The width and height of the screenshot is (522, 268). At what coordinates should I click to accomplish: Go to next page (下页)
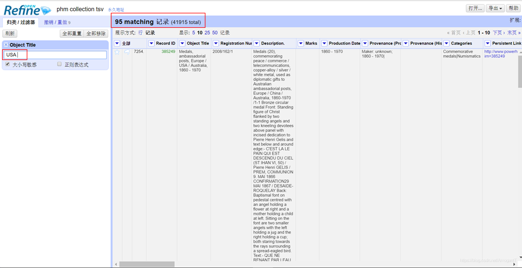pos(498,32)
